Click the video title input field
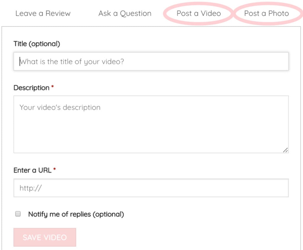The image size is (303, 250). (151, 61)
